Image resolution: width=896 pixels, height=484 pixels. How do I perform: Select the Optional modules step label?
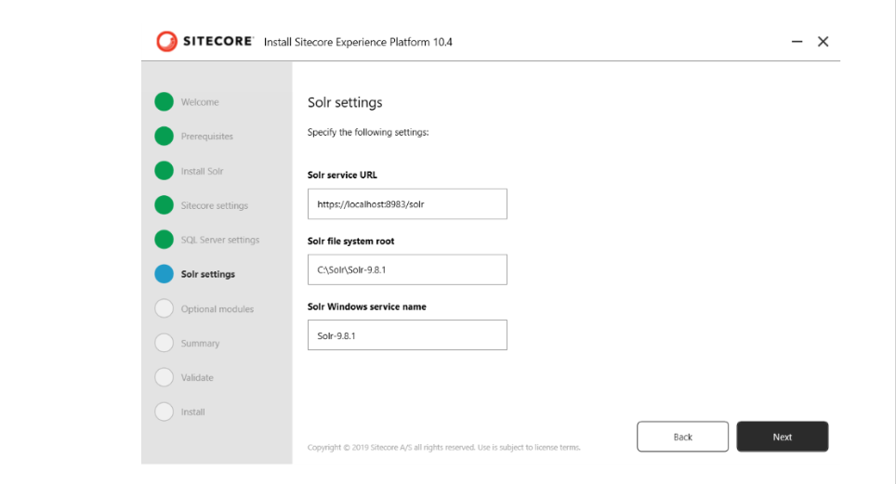point(217,309)
